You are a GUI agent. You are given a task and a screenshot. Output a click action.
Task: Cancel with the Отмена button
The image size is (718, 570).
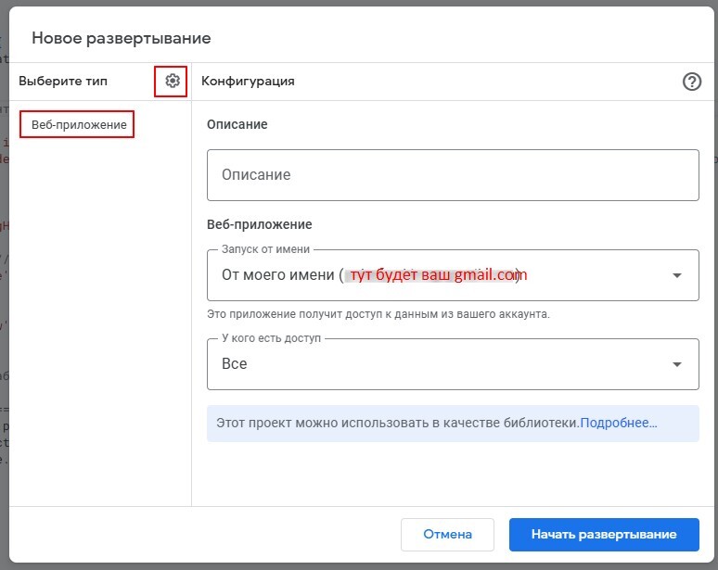point(447,535)
